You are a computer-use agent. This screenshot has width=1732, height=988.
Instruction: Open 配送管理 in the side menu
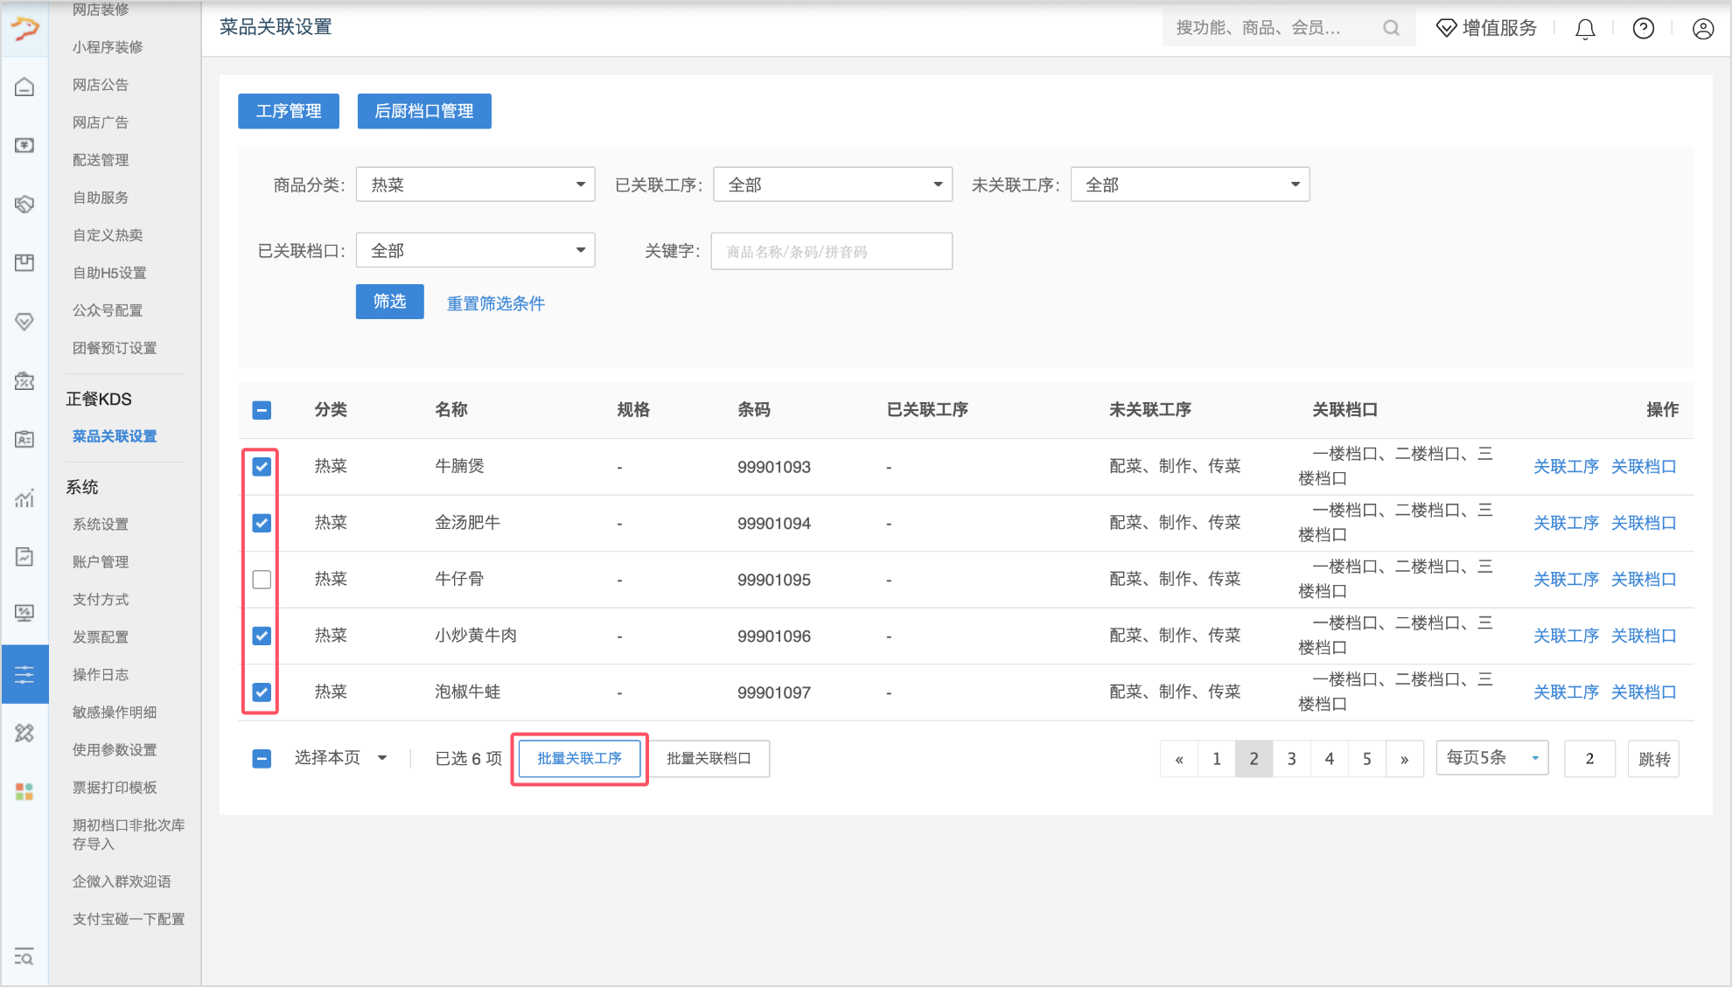pyautogui.click(x=101, y=160)
